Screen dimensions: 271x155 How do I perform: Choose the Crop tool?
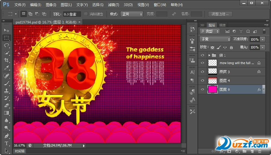click(x=6, y=60)
